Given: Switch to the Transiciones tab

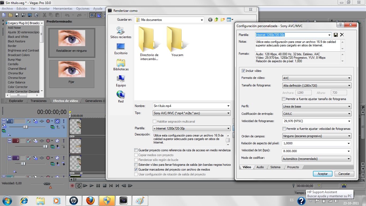Looking at the screenshot, I should (38, 101).
